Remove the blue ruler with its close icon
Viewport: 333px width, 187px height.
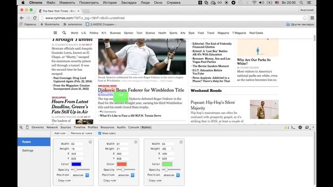click(x=90, y=142)
